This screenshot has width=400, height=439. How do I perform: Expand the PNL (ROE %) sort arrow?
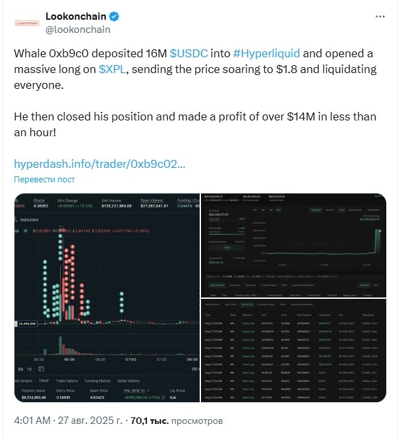148,390
